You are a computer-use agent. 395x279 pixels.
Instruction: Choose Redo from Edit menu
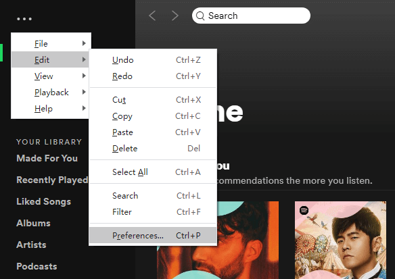tap(153, 76)
